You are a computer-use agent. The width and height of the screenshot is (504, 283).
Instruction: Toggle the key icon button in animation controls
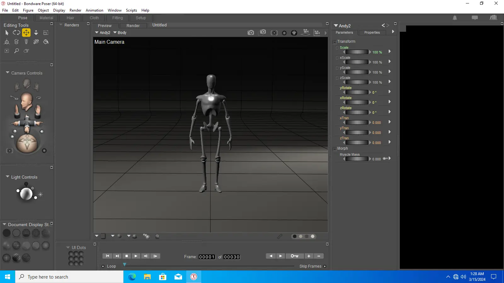[x=295, y=256]
